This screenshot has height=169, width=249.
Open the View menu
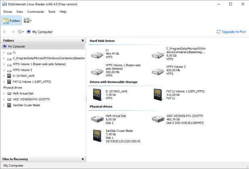click(19, 12)
